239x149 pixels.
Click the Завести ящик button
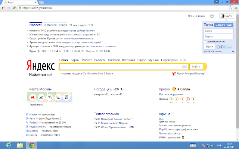pyautogui.click(x=224, y=25)
